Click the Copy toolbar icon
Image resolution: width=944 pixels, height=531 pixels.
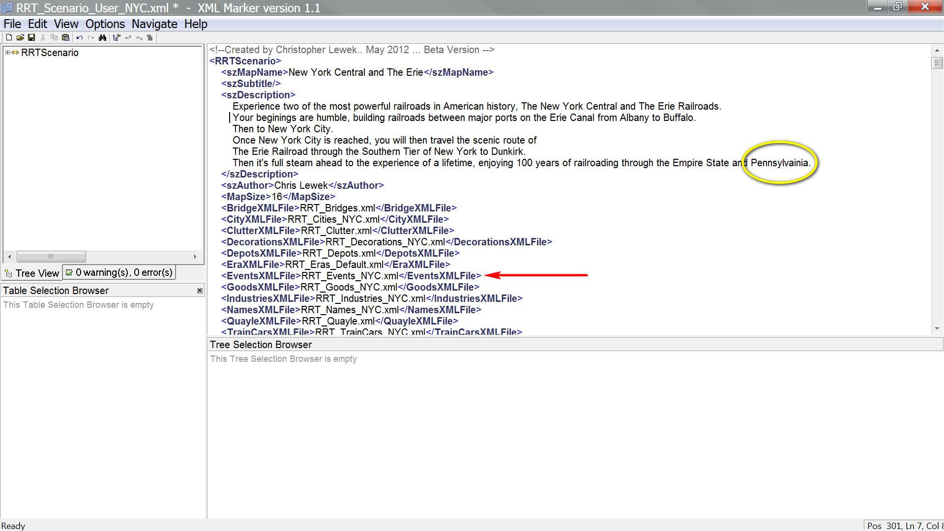click(54, 37)
